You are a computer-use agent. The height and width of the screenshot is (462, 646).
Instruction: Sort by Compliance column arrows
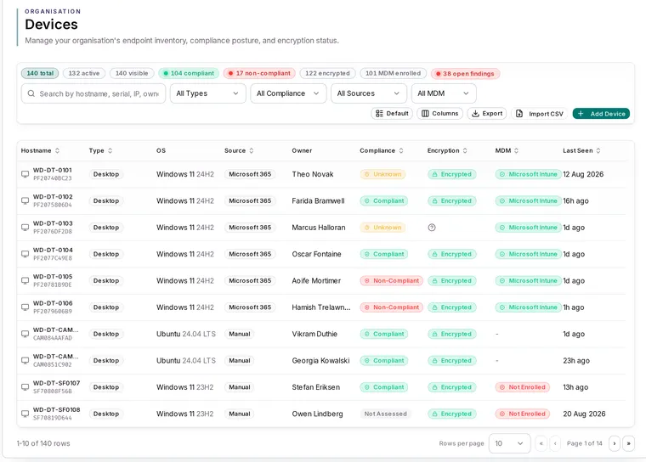[401, 150]
